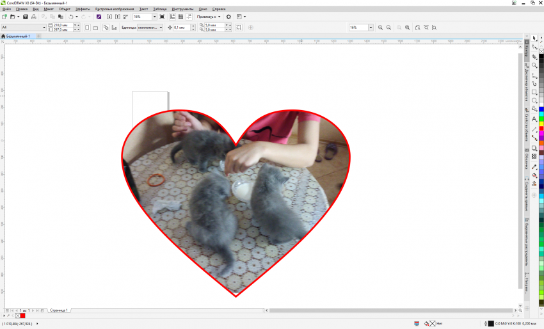
Task: Click the Export icon in the standard toolbar
Action: point(118,17)
